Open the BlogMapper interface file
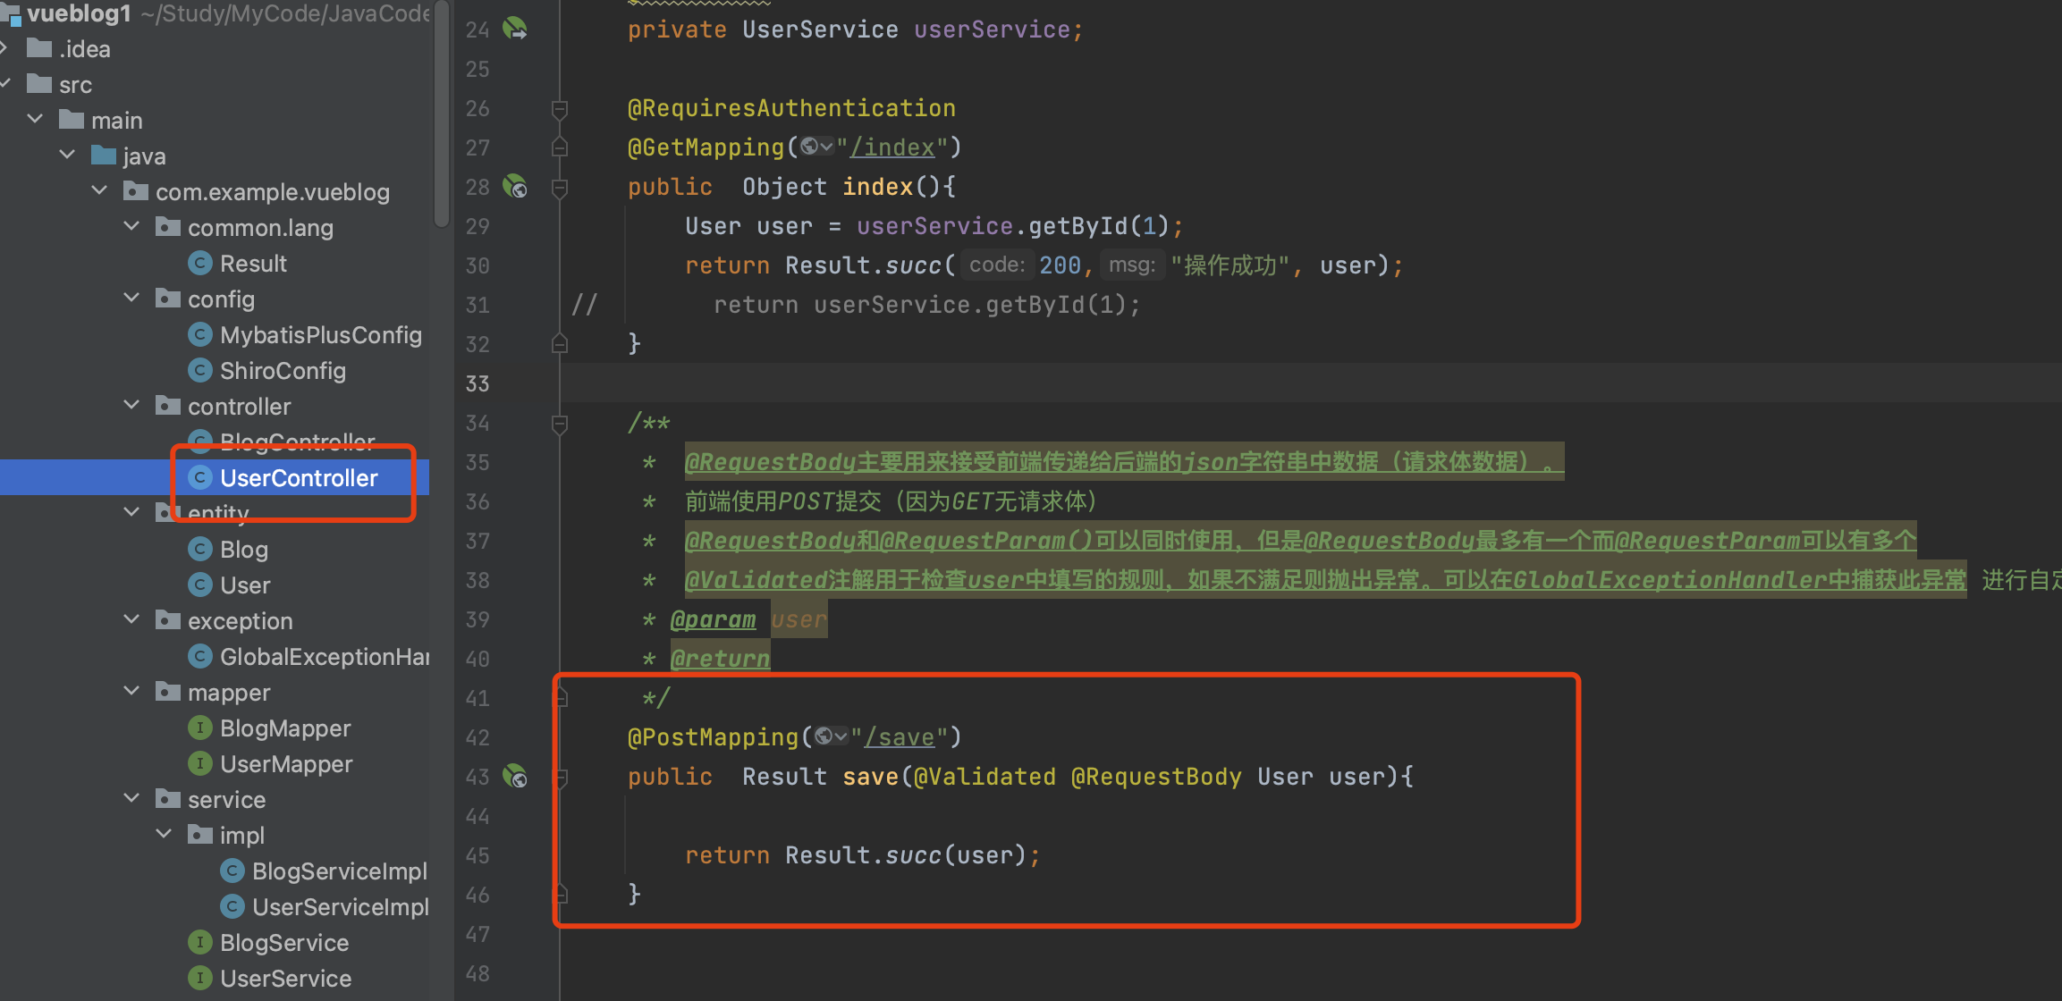This screenshot has height=1001, width=2062. 284,728
